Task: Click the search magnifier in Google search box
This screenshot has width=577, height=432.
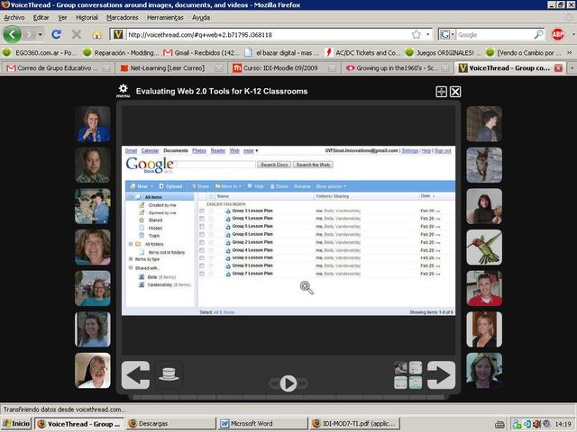Action: pyautogui.click(x=538, y=34)
